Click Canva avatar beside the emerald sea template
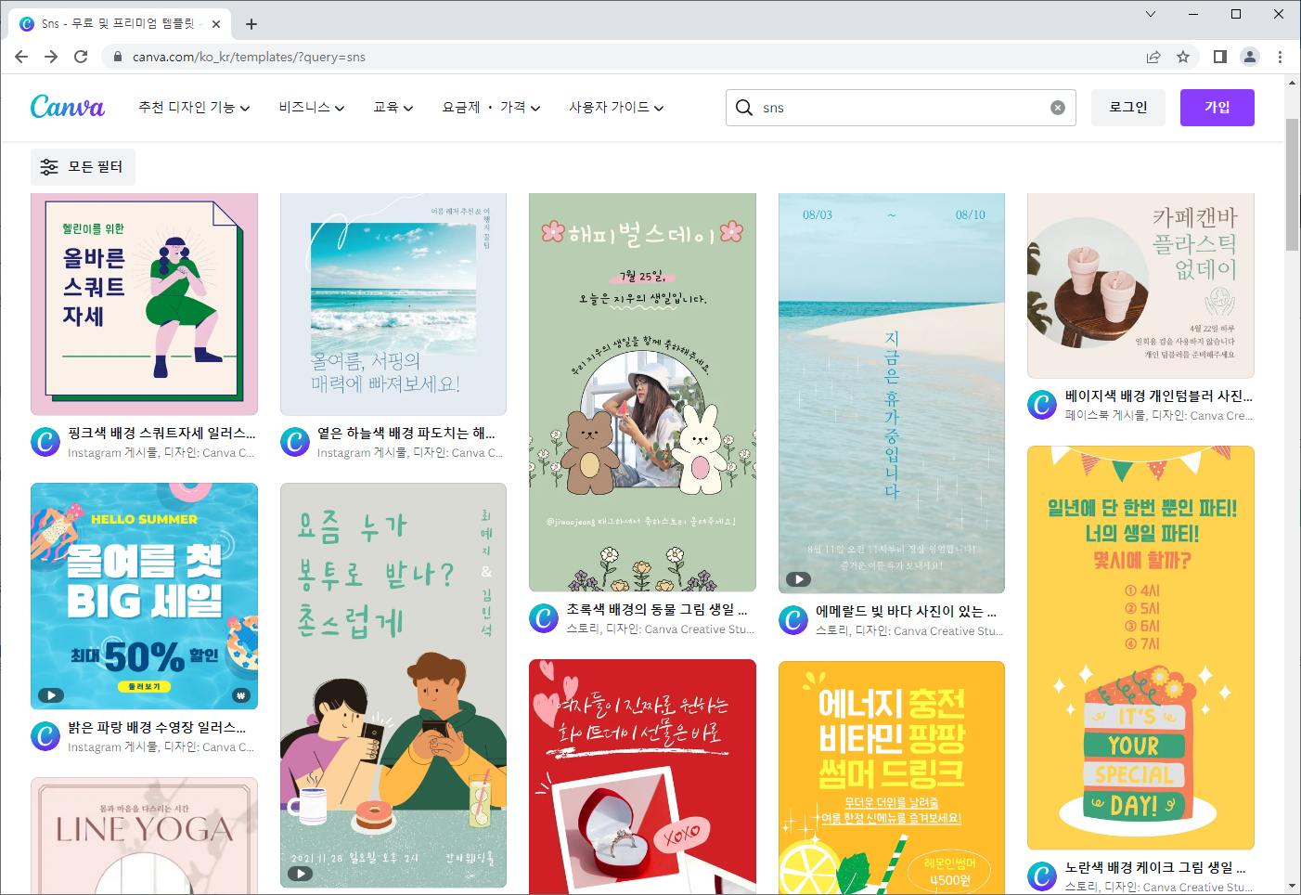 (x=793, y=620)
